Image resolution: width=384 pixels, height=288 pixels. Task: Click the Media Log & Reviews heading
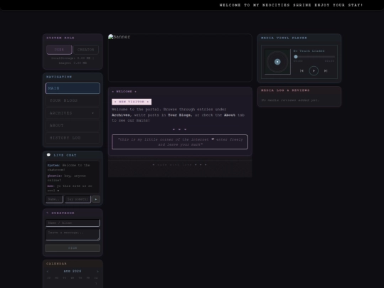285,90
